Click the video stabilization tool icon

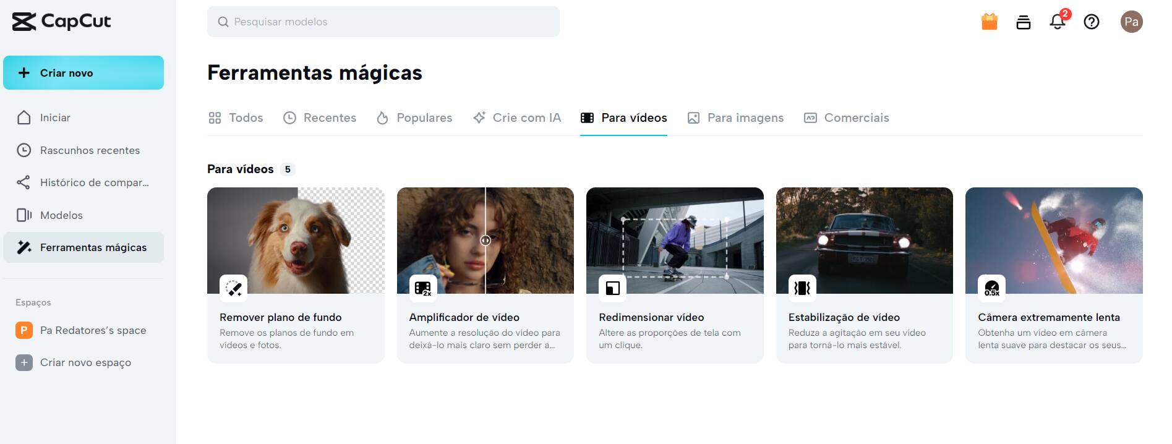coord(802,288)
